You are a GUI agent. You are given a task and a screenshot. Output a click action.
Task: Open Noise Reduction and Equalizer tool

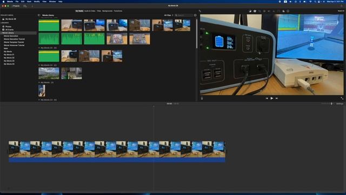point(274,11)
